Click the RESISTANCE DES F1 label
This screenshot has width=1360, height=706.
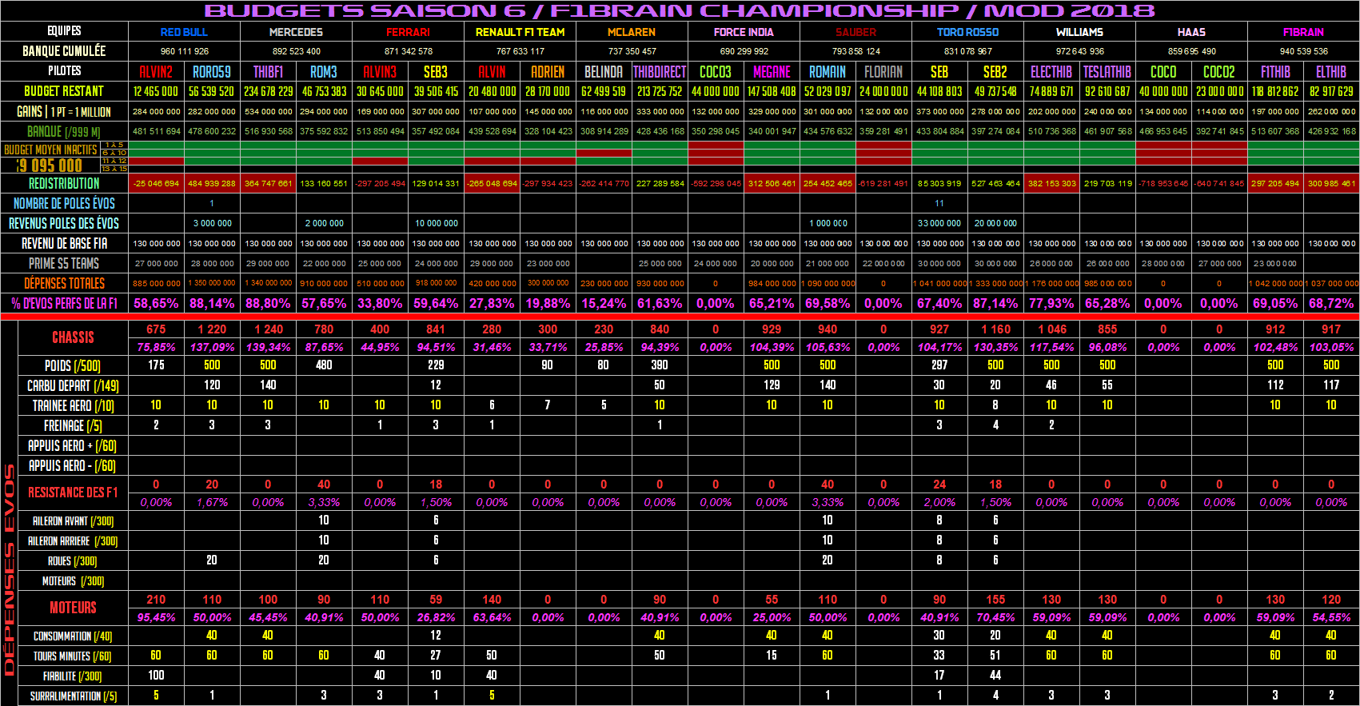[73, 493]
